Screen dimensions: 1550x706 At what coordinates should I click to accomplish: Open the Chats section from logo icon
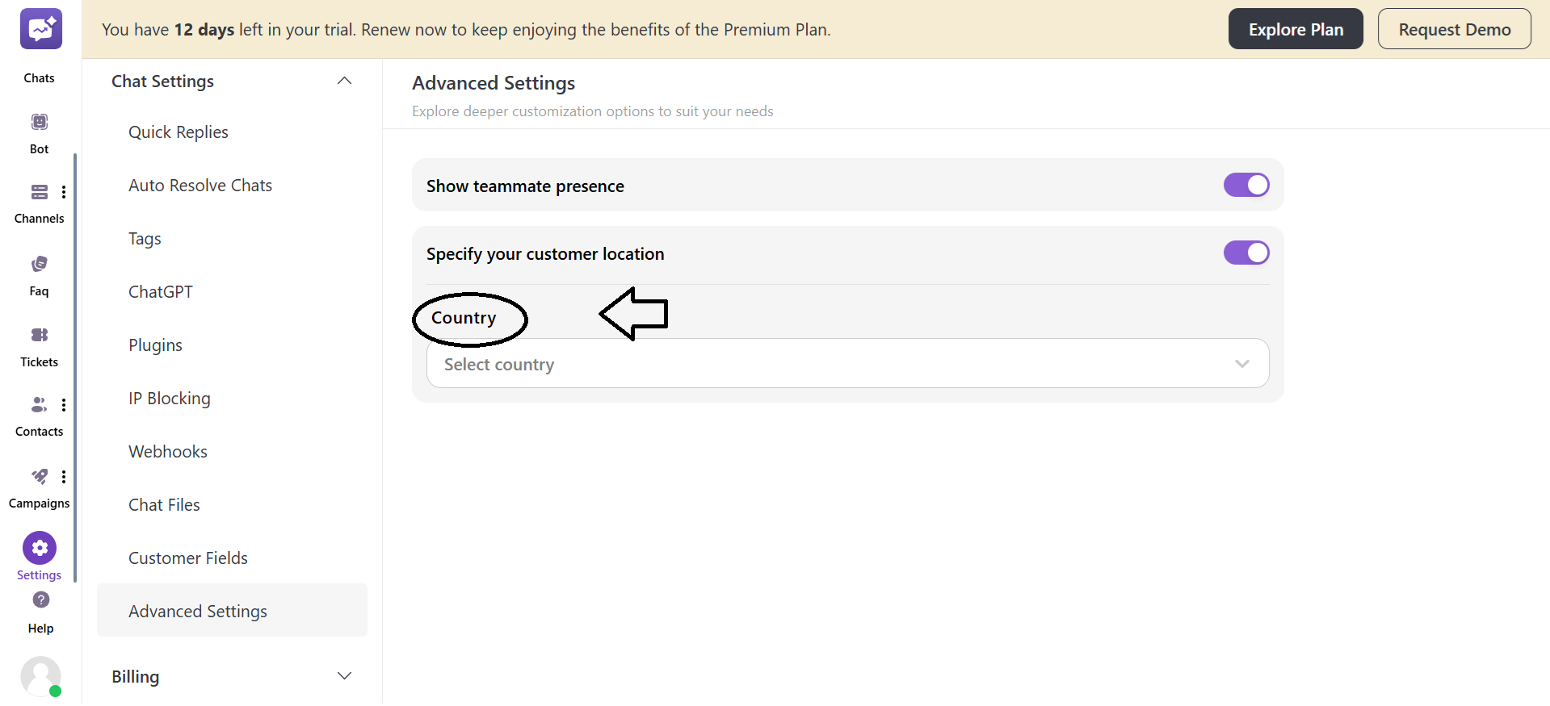point(40,30)
